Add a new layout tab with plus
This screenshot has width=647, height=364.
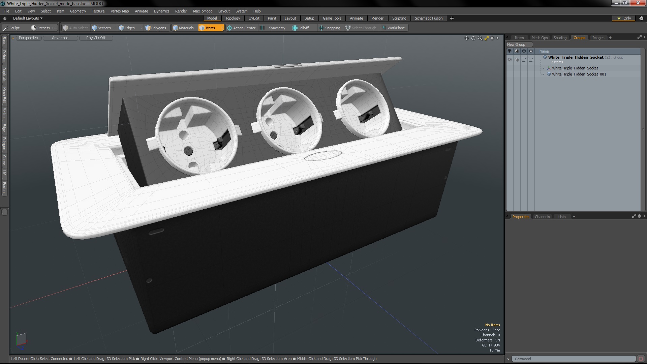[452, 18]
